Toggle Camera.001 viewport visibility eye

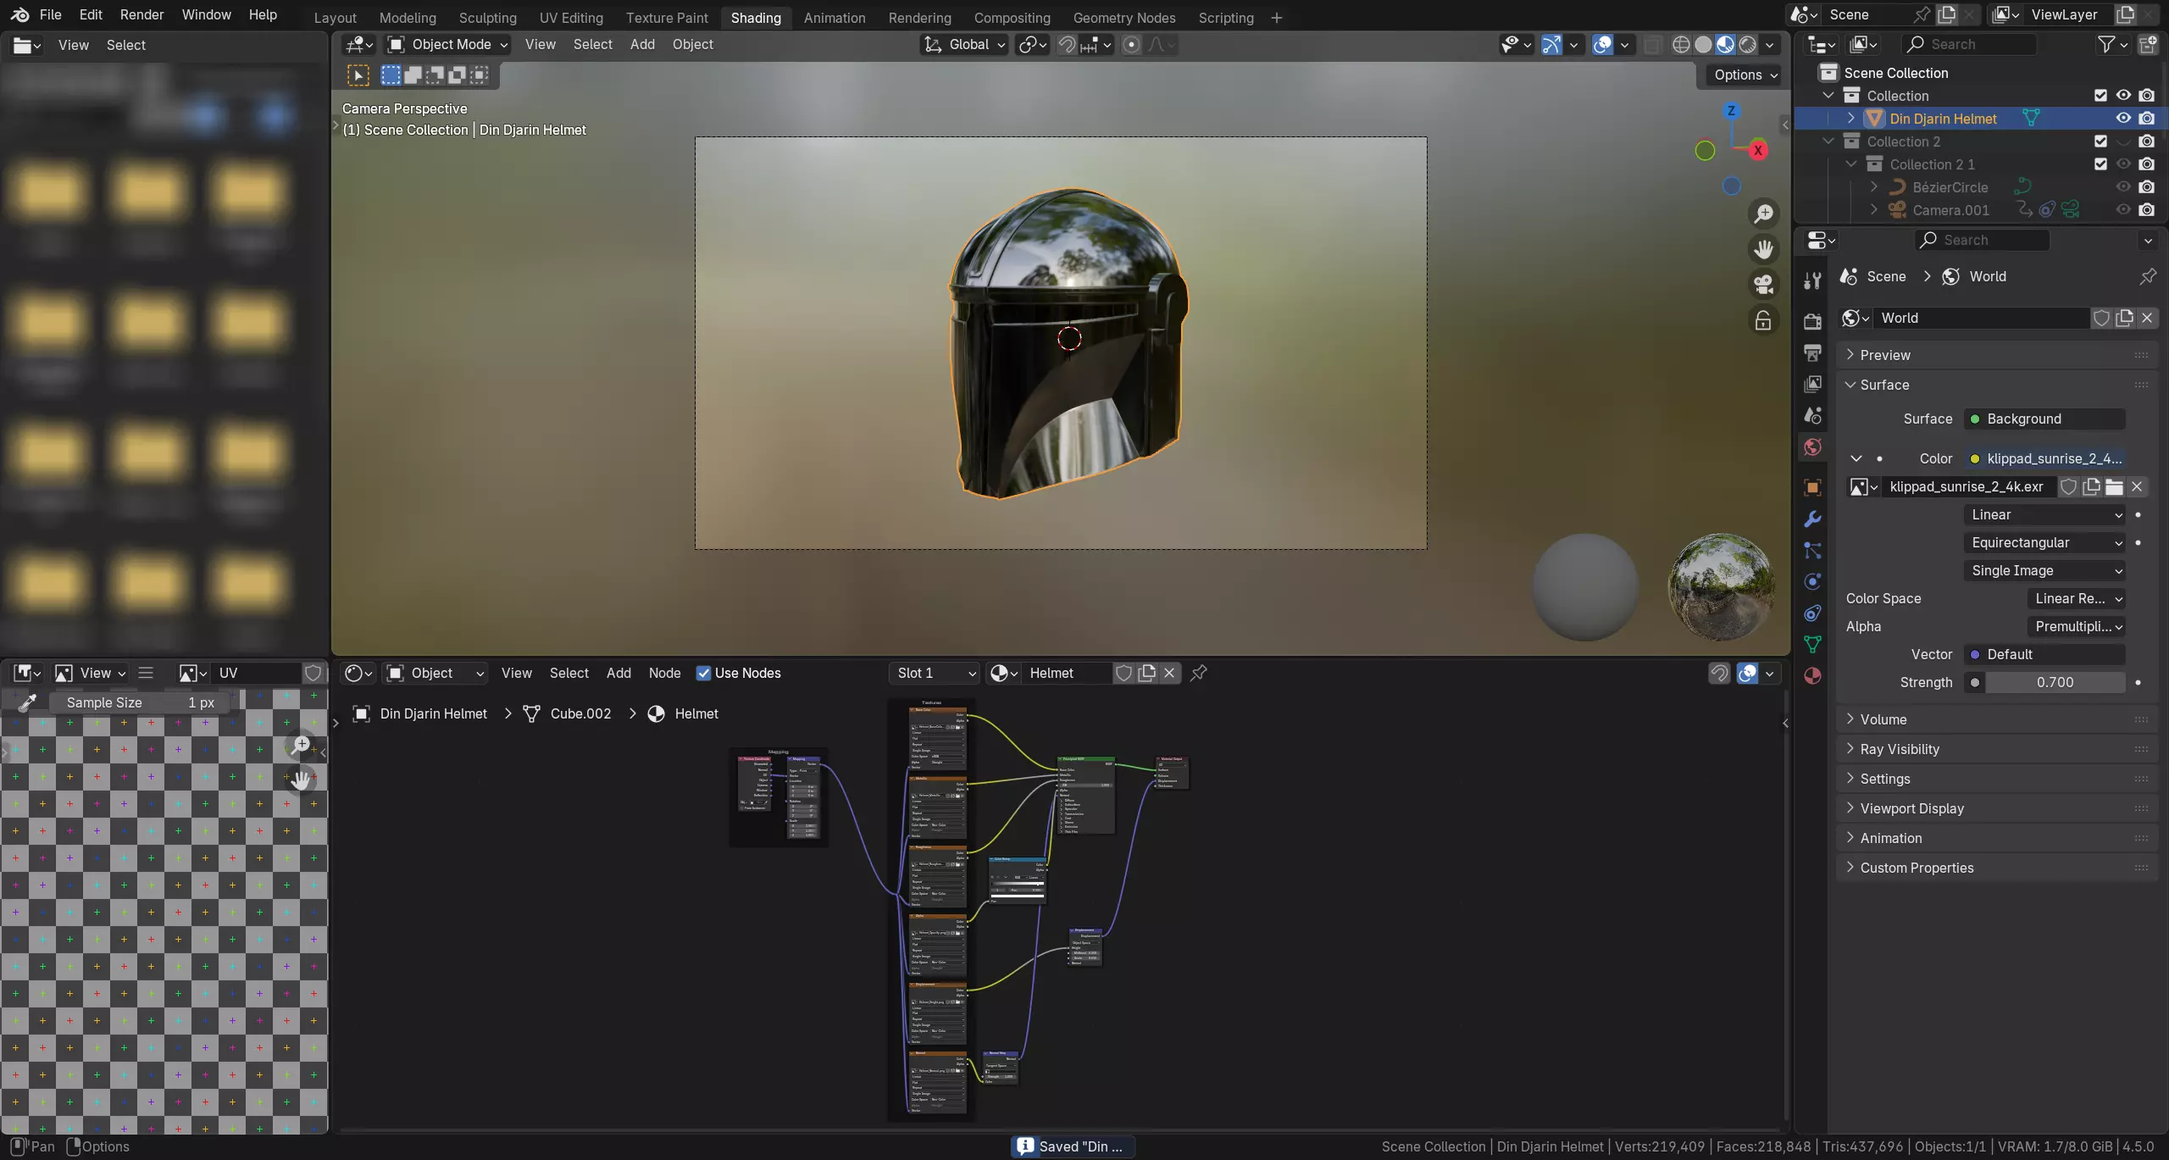pyautogui.click(x=2123, y=210)
